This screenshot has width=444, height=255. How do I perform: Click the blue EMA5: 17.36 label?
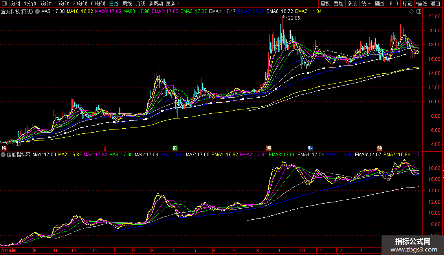click(251, 12)
